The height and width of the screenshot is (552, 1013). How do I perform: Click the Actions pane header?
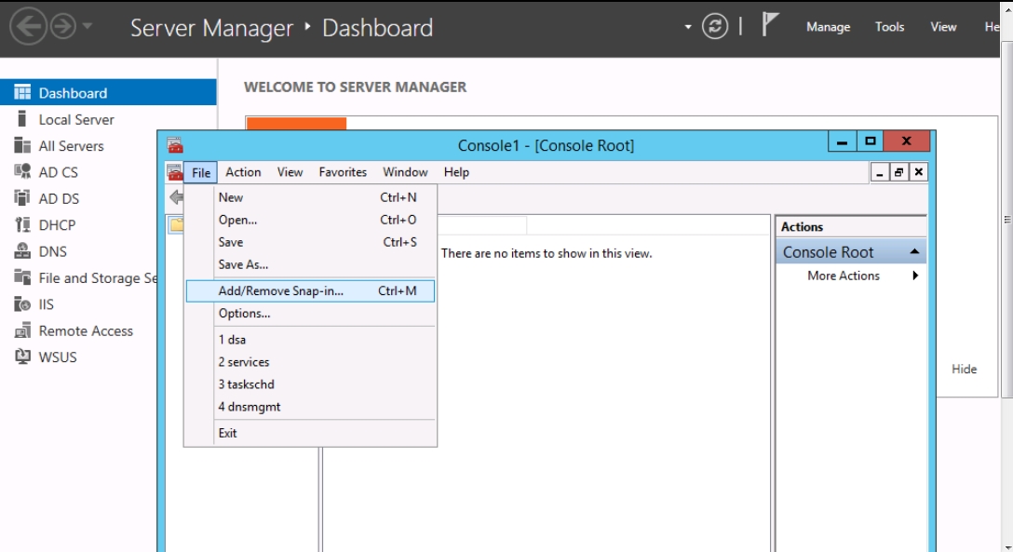point(851,226)
